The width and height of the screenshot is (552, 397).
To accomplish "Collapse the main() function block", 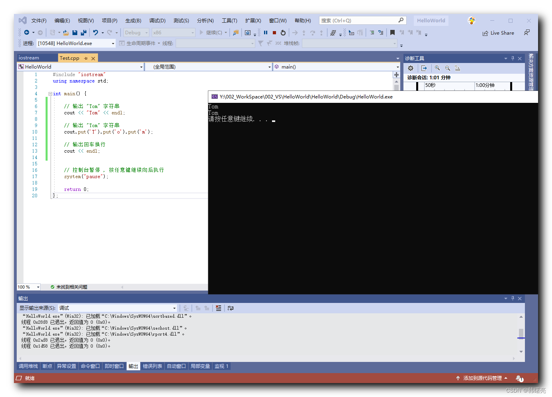I will (50, 94).
